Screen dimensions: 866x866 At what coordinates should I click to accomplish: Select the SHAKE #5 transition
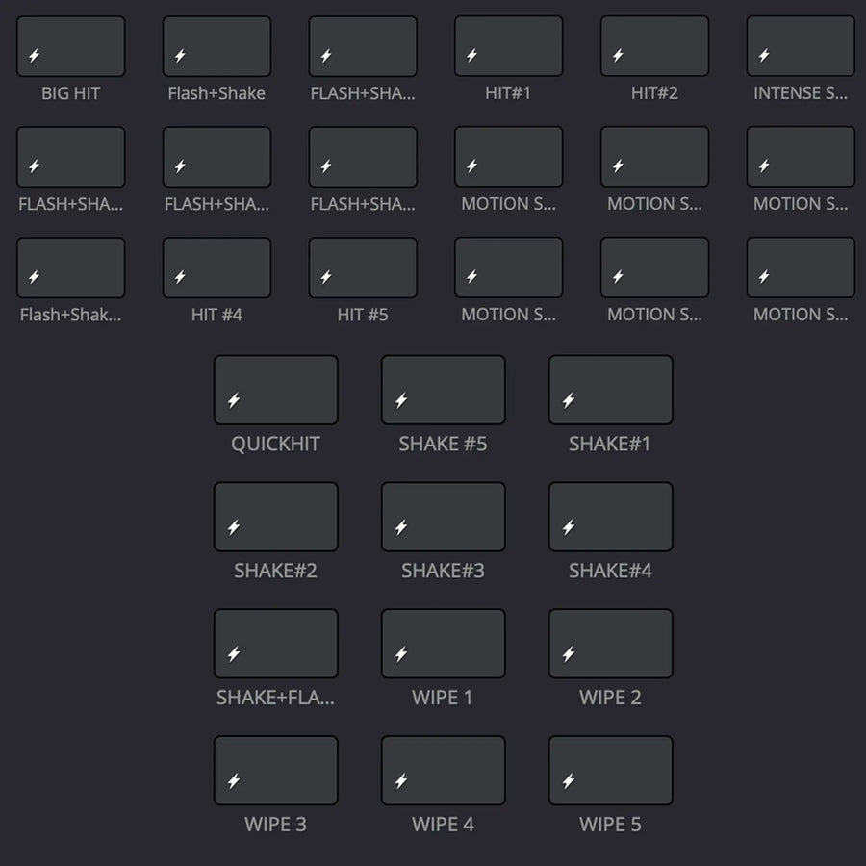443,390
